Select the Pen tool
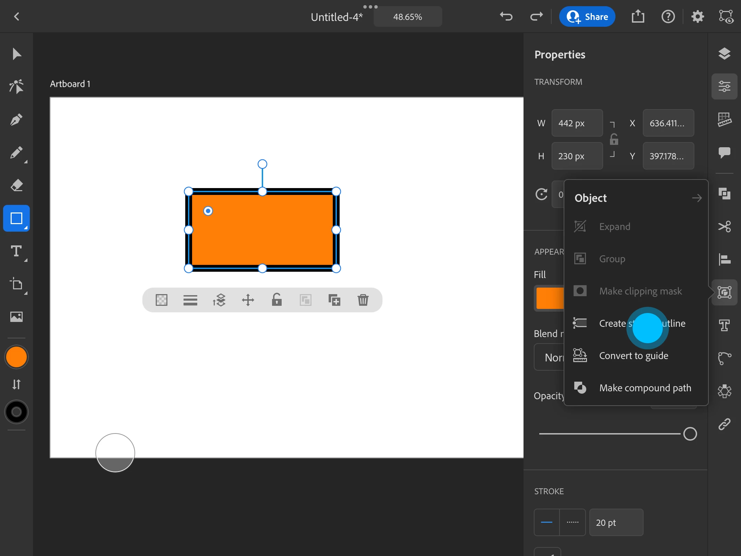741x556 pixels. click(x=16, y=120)
